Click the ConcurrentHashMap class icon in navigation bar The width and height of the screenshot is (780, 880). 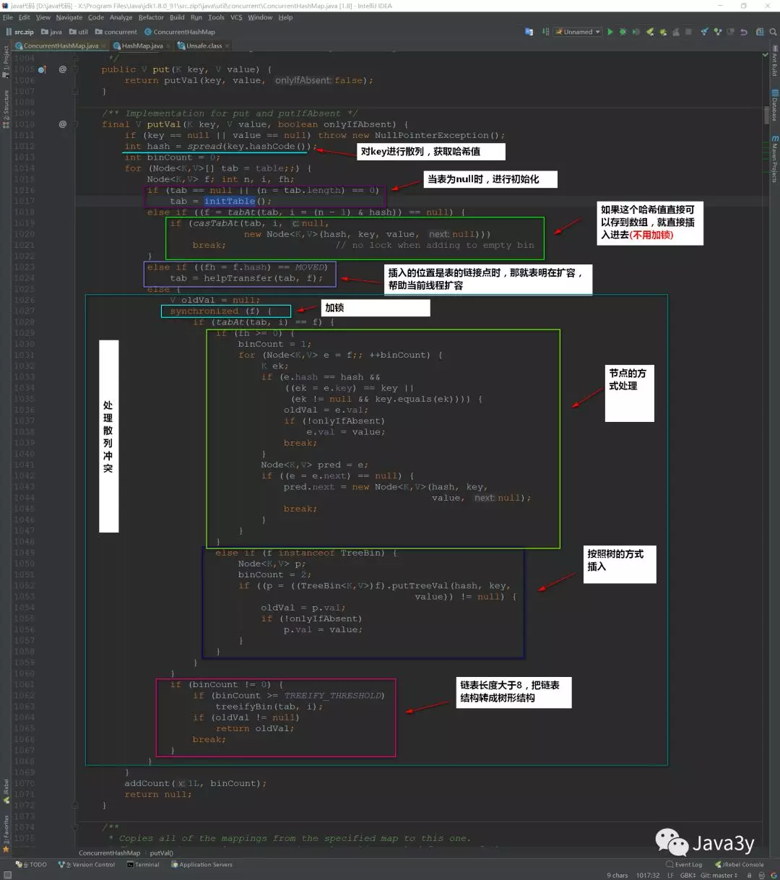pyautogui.click(x=148, y=32)
